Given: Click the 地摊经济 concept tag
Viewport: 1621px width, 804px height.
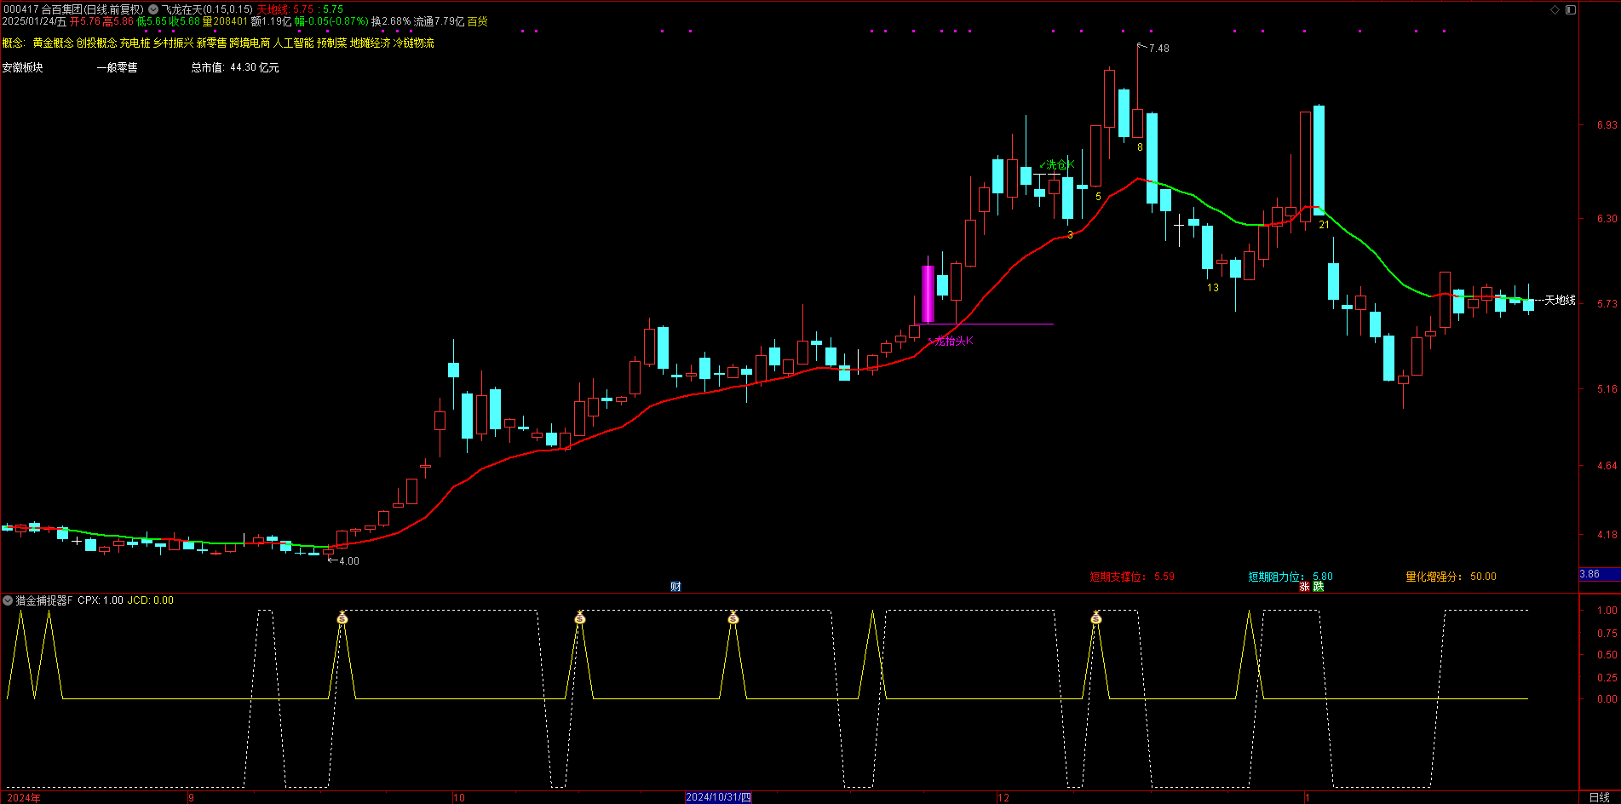Looking at the screenshot, I should [x=371, y=43].
